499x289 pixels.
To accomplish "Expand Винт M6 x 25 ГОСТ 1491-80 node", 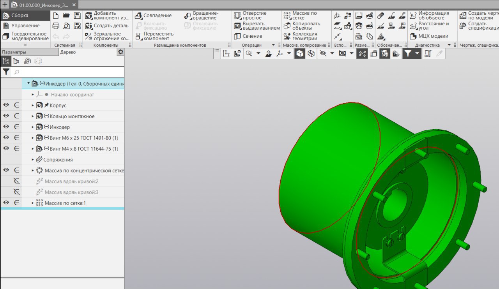I will tap(33, 138).
